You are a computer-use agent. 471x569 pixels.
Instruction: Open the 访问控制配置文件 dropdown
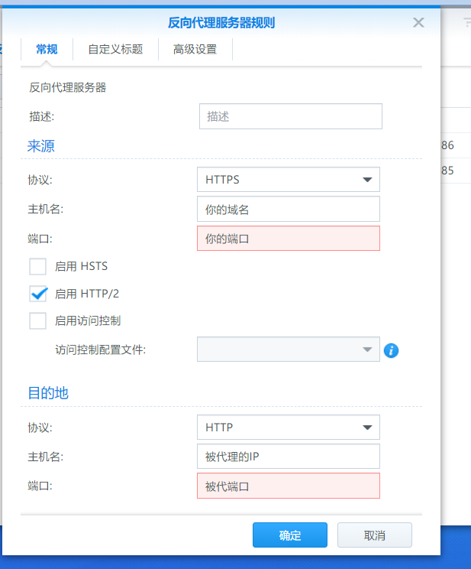288,350
